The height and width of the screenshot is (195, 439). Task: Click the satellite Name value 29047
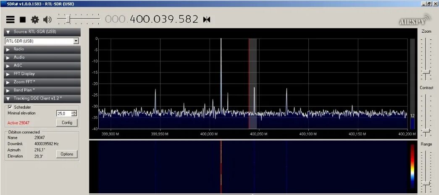click(39, 138)
